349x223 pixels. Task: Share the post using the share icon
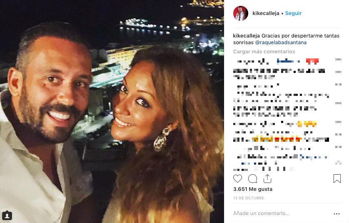click(267, 179)
